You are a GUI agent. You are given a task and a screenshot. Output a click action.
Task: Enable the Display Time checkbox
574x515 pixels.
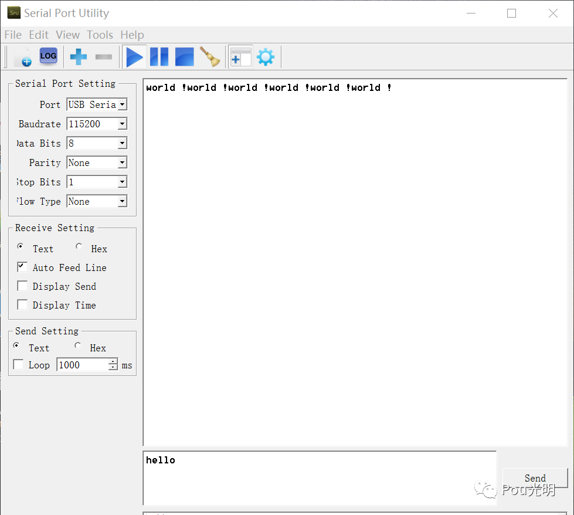tap(22, 304)
